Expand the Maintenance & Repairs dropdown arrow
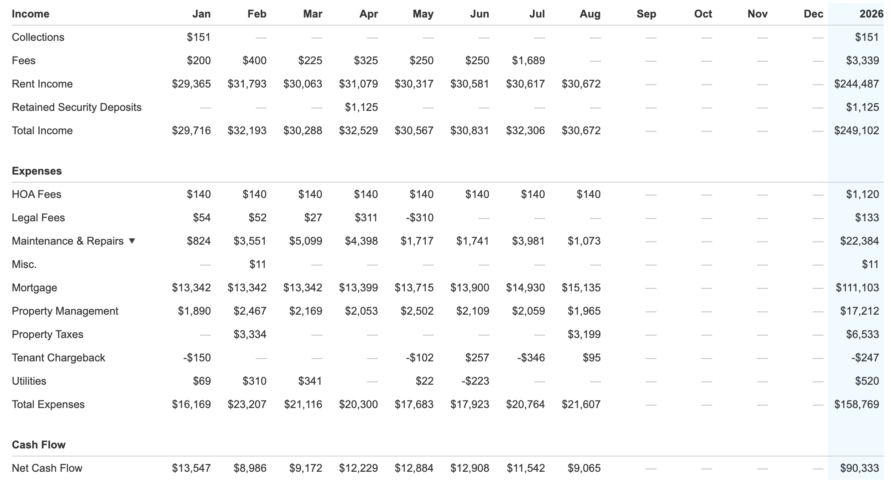The height and width of the screenshot is (483, 891). (132, 241)
